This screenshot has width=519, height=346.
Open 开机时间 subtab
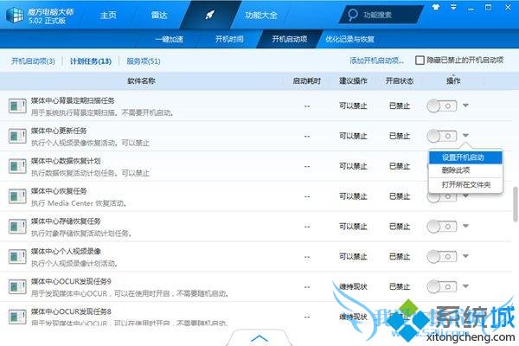[x=229, y=40]
